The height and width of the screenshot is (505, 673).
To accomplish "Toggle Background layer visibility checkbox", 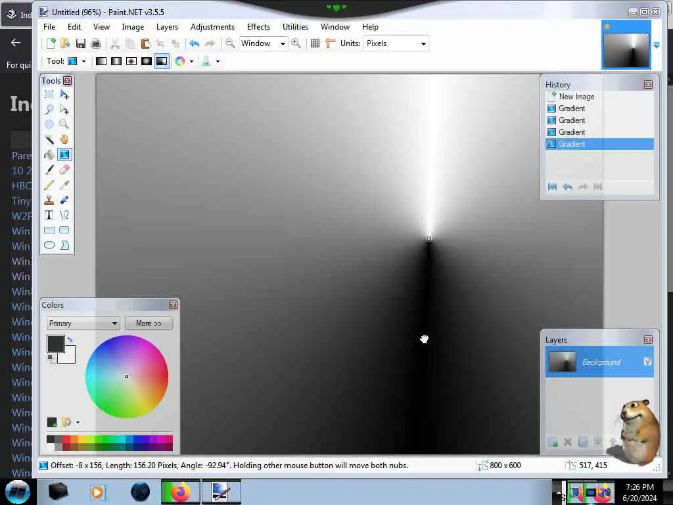I will pos(647,362).
